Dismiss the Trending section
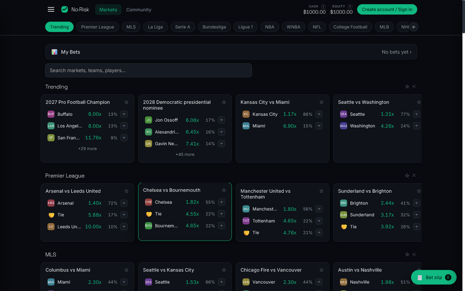The height and width of the screenshot is (291, 465). pyautogui.click(x=414, y=87)
